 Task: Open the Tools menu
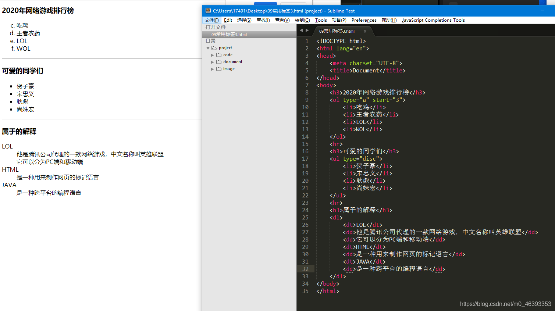(321, 20)
